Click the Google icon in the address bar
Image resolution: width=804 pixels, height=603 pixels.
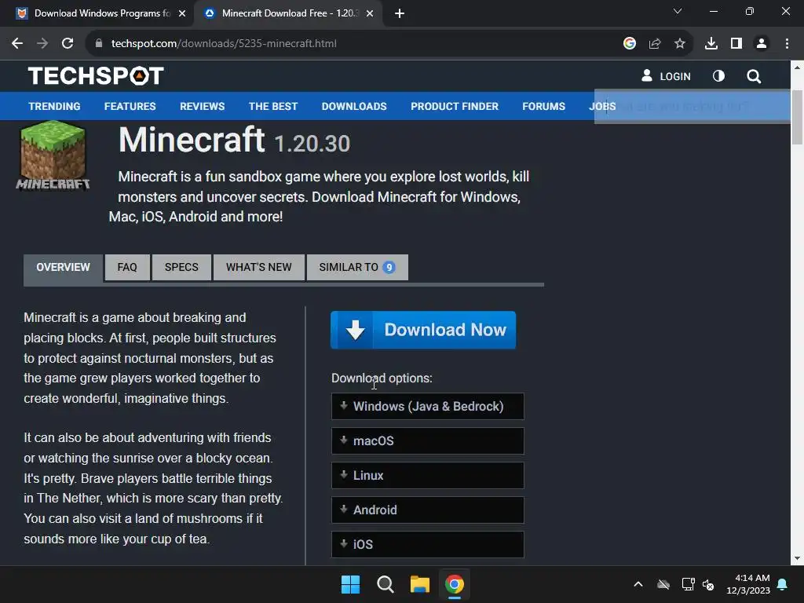click(629, 43)
